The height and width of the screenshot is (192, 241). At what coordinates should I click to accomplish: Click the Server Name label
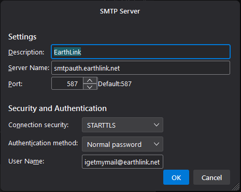click(x=29, y=68)
